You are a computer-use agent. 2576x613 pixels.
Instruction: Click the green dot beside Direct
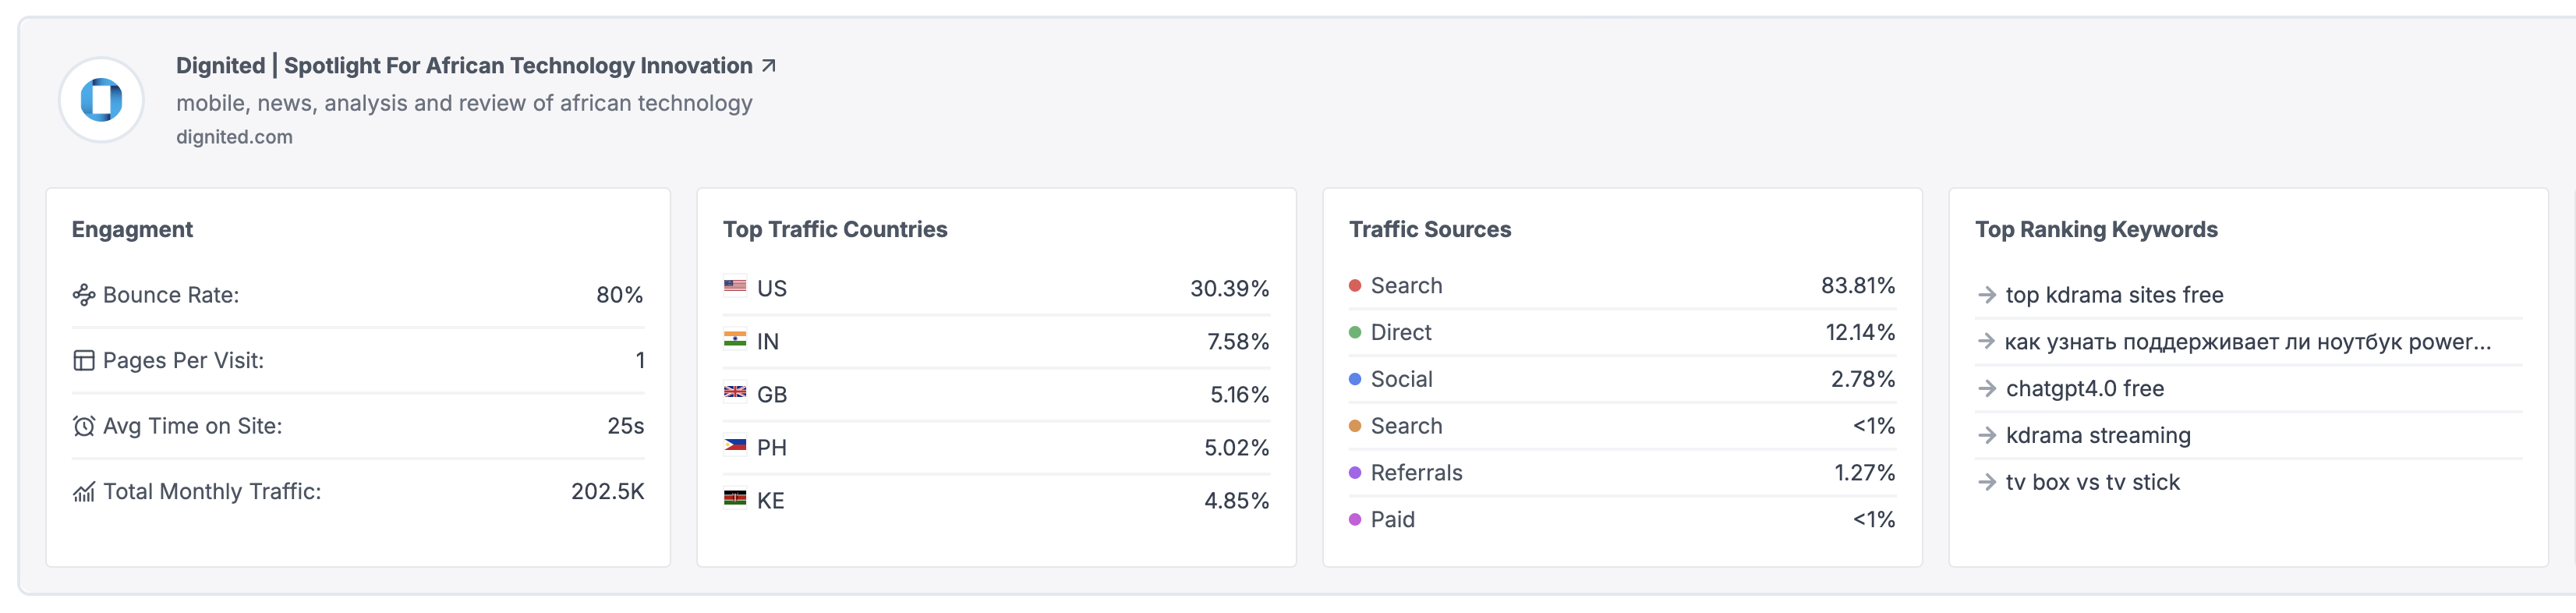pos(1355,333)
